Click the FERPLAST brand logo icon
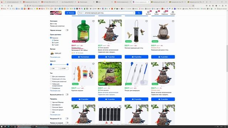This screenshot has height=128, width=228. (x=52, y=53)
